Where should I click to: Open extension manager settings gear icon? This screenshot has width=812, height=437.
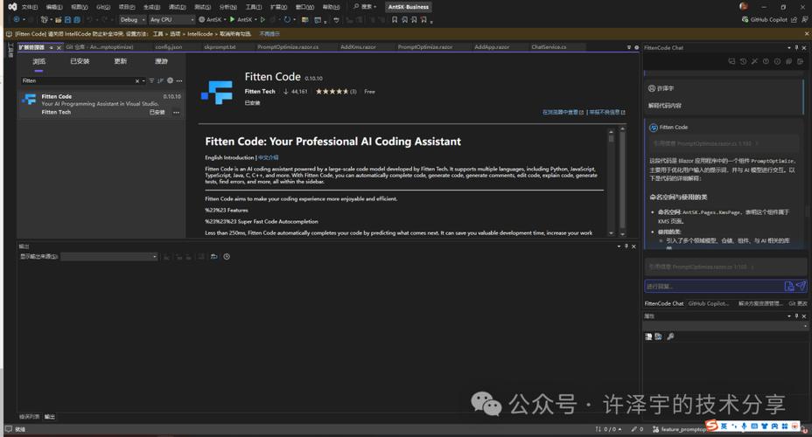tap(170, 80)
